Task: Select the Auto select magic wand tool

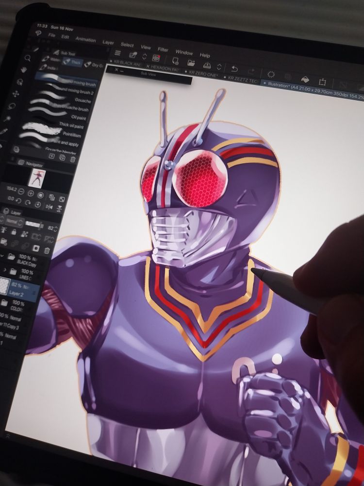Action: coord(7,119)
